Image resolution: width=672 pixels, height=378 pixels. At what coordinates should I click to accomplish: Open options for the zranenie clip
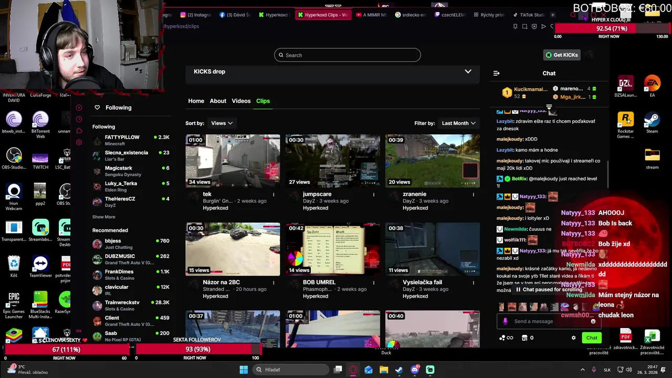[474, 194]
